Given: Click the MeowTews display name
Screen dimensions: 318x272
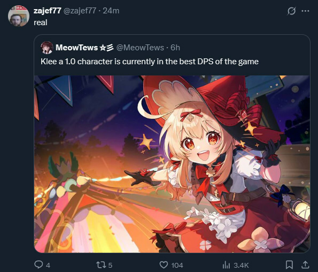Looking at the screenshot, I should (x=76, y=48).
